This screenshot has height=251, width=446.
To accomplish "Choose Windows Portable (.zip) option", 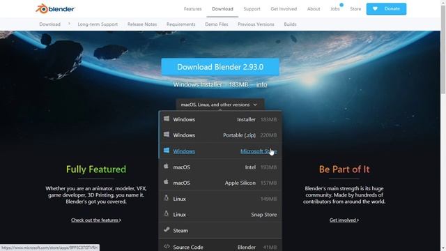I will (220, 135).
